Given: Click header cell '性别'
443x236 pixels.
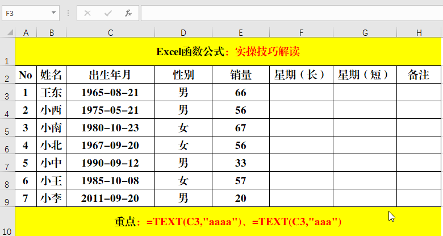Looking at the screenshot, I should coord(183,74).
